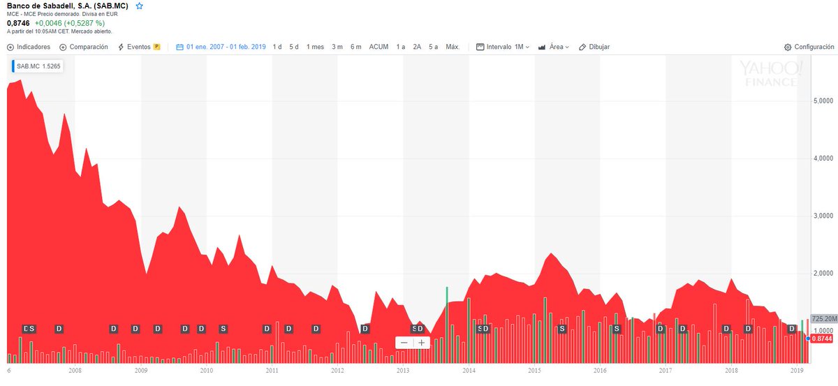Image resolution: width=838 pixels, height=386 pixels.
Task: Select the 5 d time range
Action: pos(294,47)
